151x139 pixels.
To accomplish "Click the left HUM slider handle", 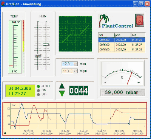I will 38,55.
